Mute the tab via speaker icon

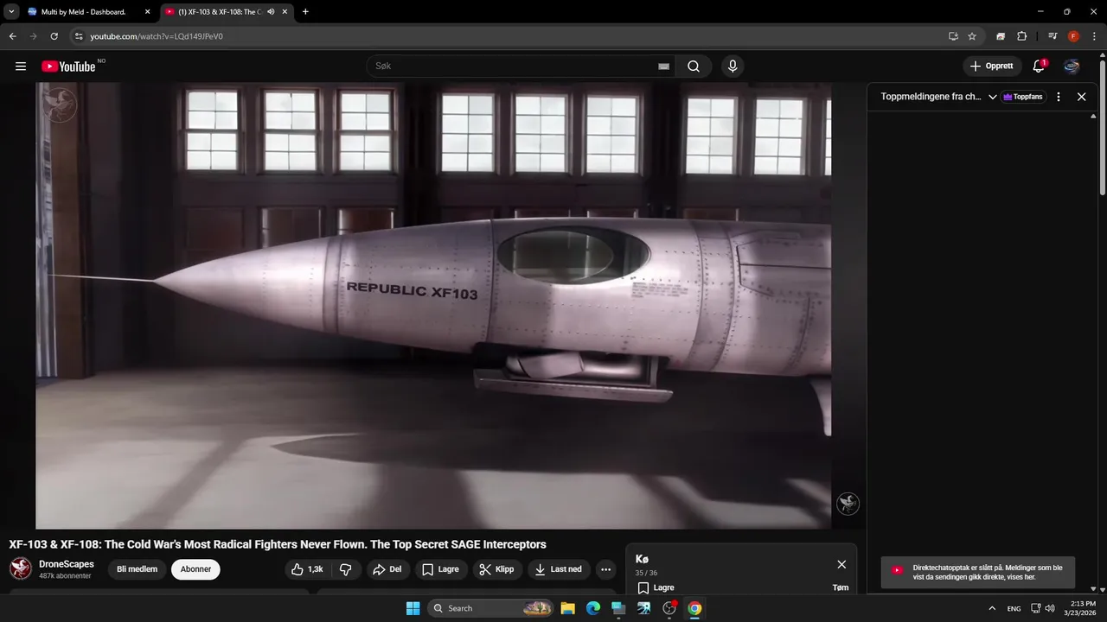(271, 12)
